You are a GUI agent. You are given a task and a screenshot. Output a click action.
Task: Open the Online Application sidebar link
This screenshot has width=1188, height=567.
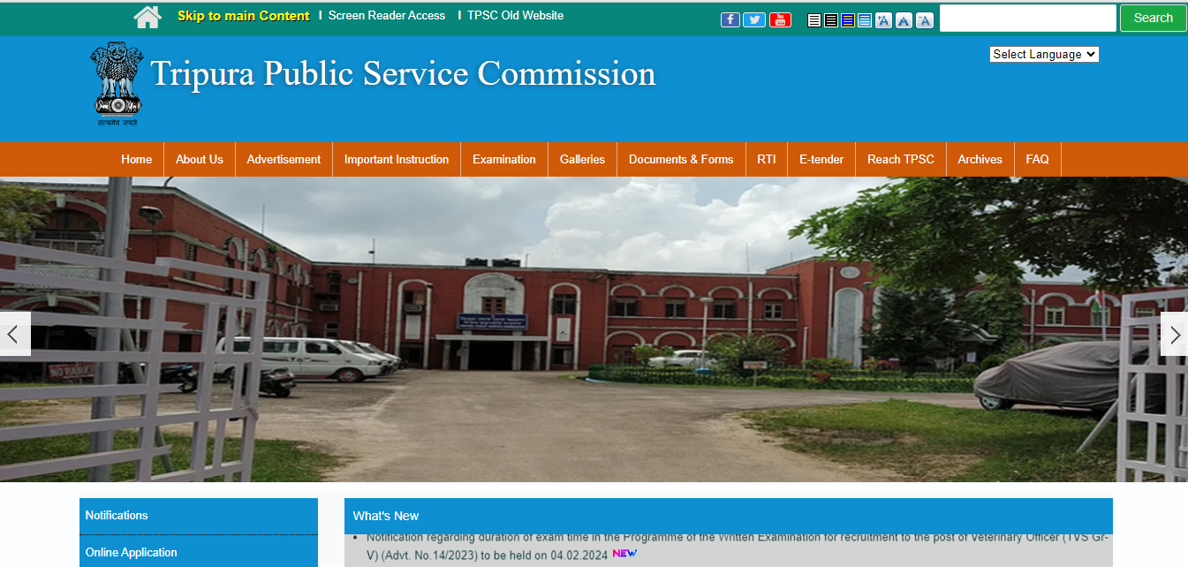pyautogui.click(x=131, y=552)
